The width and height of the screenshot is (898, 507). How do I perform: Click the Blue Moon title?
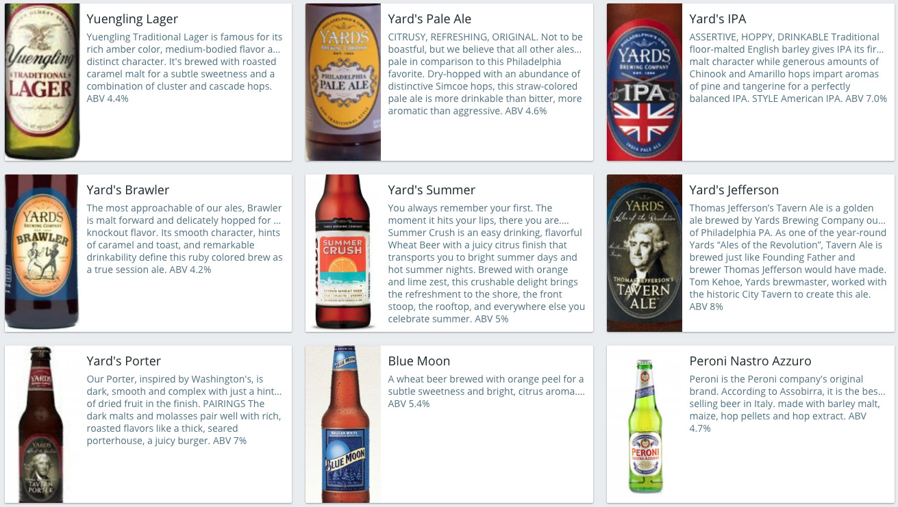pos(419,361)
